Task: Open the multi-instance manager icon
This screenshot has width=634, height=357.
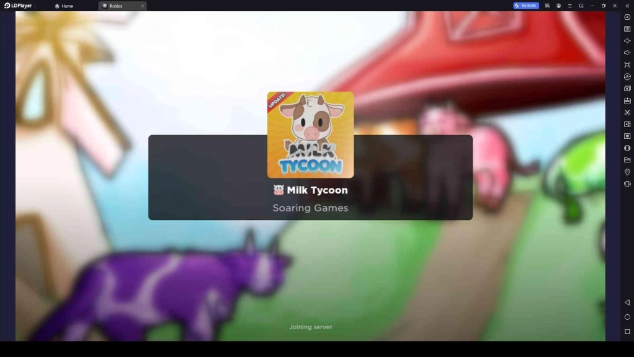Action: (x=627, y=88)
